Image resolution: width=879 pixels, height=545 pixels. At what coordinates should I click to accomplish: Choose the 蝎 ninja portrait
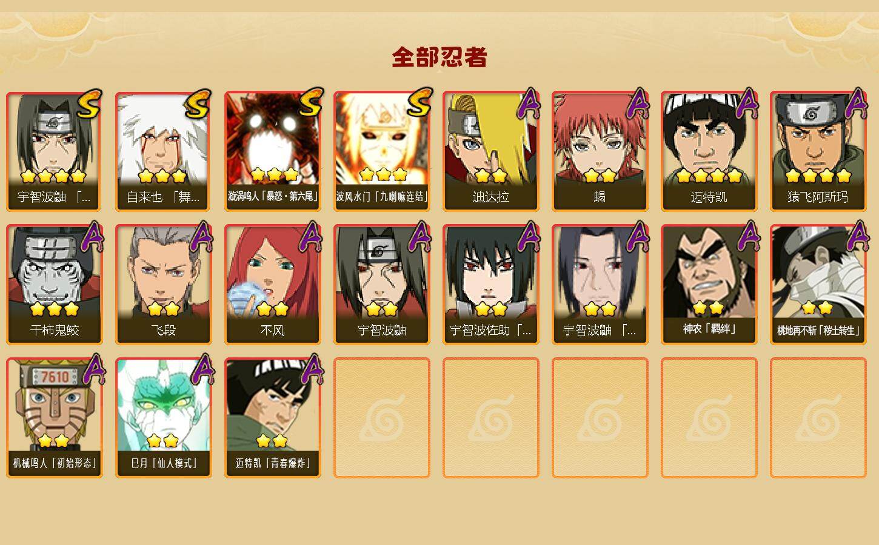[600, 151]
